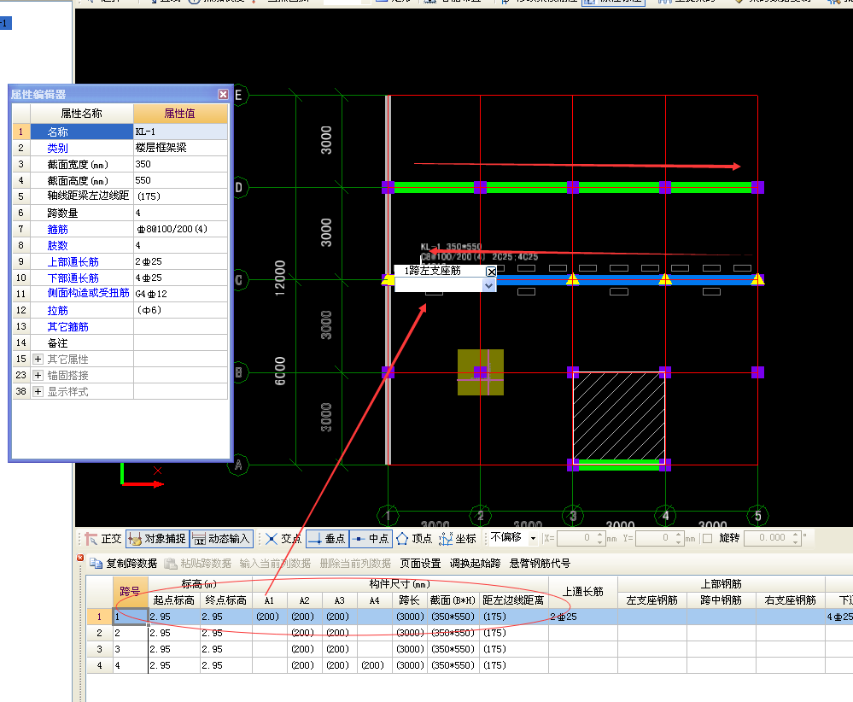Image resolution: width=853 pixels, height=702 pixels.
Task: Click the 下部通长筋 property link
Action: (73, 278)
